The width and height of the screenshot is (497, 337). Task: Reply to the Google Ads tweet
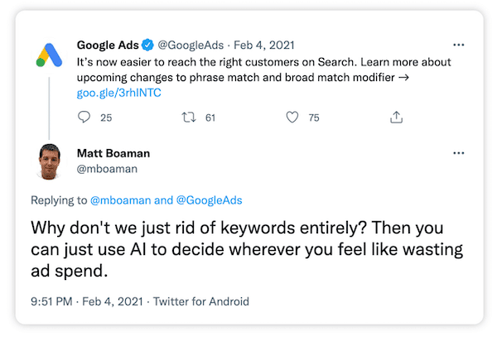[x=84, y=118]
